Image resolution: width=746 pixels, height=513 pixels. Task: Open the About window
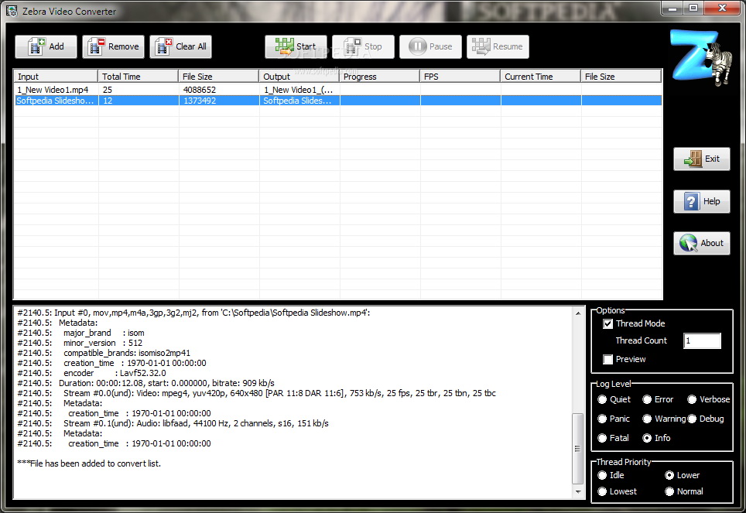click(x=702, y=243)
